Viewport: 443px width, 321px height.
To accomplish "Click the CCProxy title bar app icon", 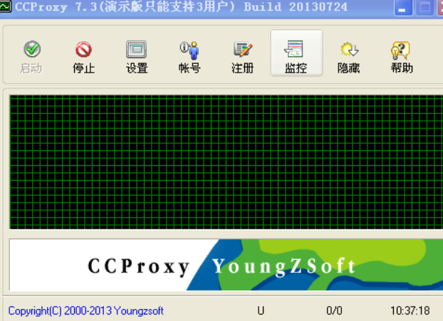I will [x=5, y=6].
